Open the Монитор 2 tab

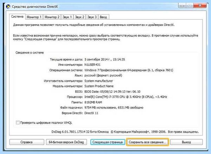[52, 17]
